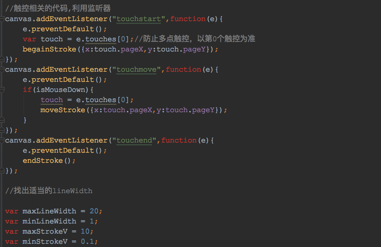Click the "var touch" declaration in touchstart
Image resolution: width=381 pixels, height=247 pixels.
click(43, 39)
